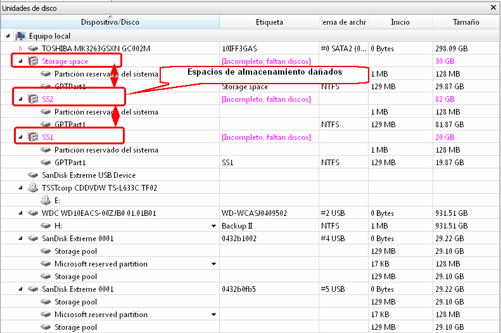Screen dimensions: 501x333
Task: Click partition icon of Partición reservado under SS1
Action: coord(46,150)
